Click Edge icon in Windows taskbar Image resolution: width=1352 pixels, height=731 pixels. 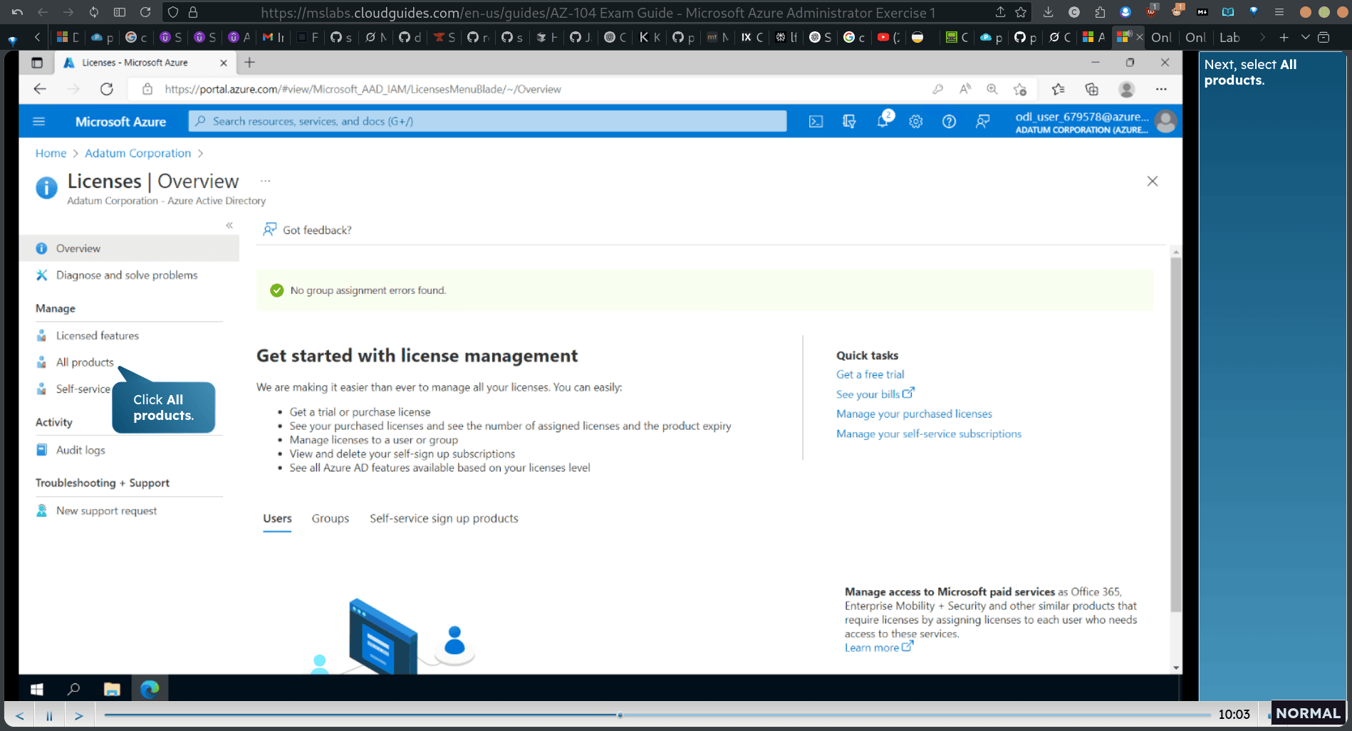(x=150, y=689)
